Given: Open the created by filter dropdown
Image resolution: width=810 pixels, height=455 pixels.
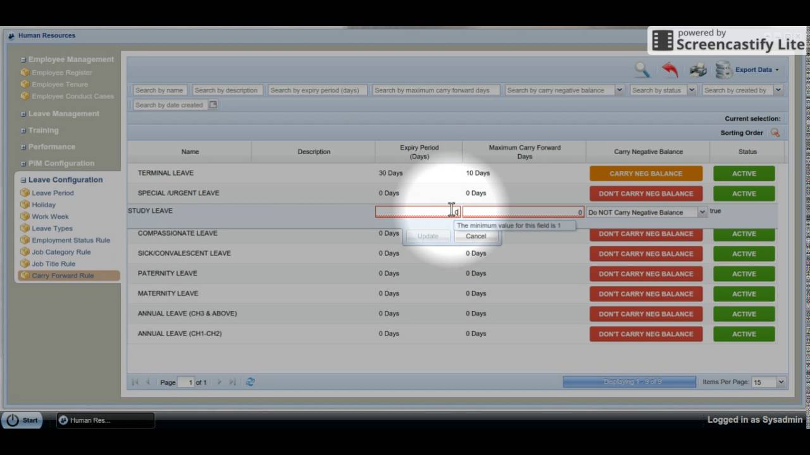Looking at the screenshot, I should click(778, 90).
